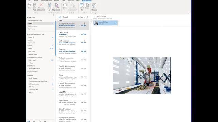Collapse the Today message group
Viewport: 218px width, 122px height.
click(x=57, y=20)
